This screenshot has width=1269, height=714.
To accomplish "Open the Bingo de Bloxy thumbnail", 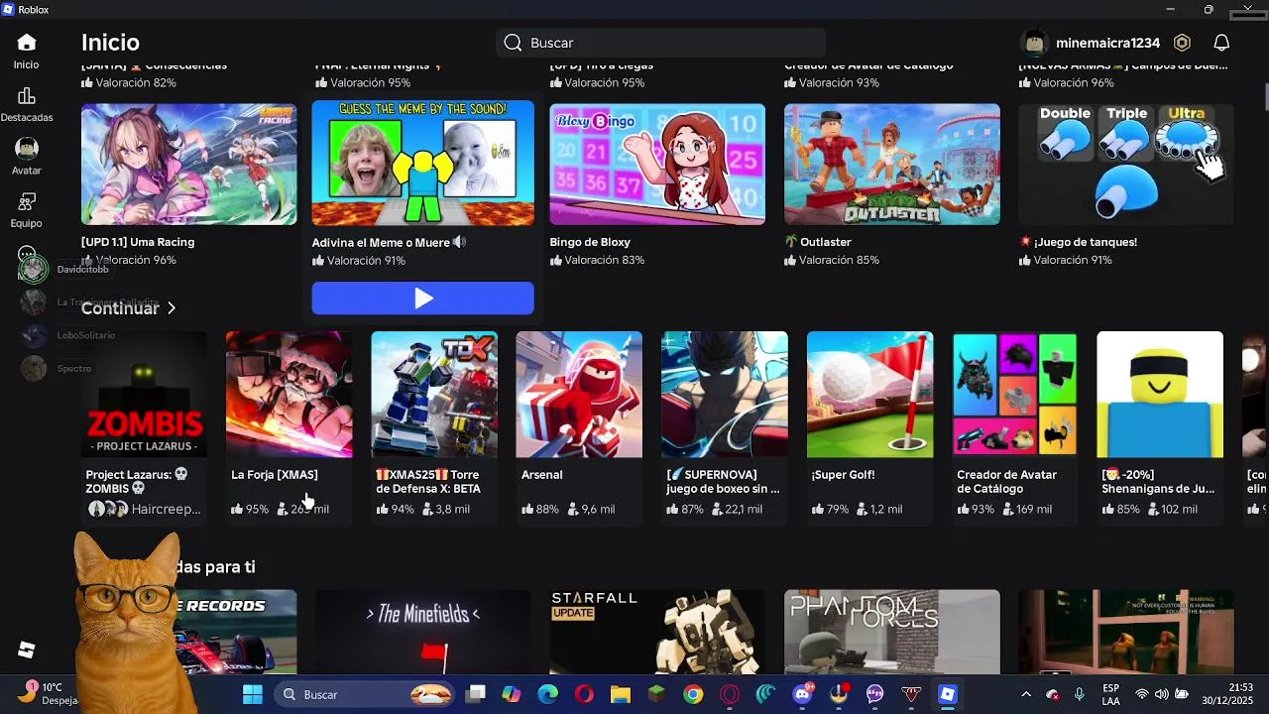I will 657,165.
